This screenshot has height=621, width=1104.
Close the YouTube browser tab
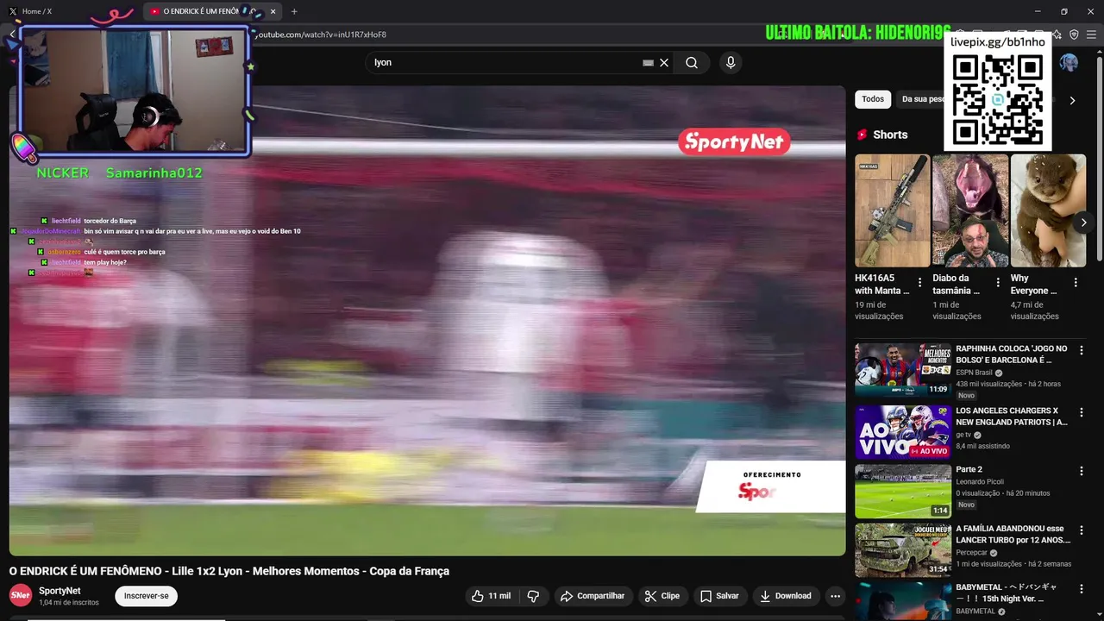(x=273, y=11)
